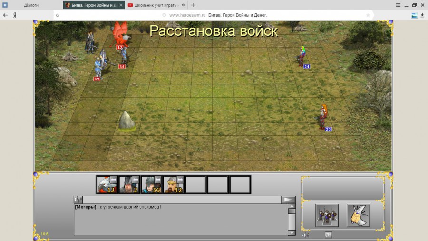Open Yandex home via the Я button

[x=15, y=15]
